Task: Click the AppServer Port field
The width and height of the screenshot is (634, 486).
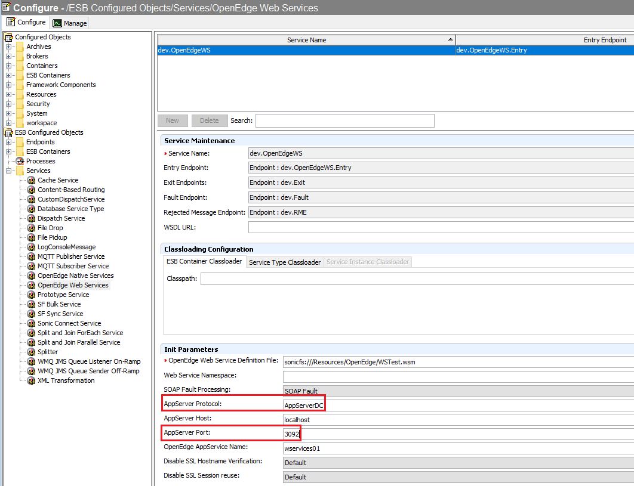Action: click(x=458, y=434)
